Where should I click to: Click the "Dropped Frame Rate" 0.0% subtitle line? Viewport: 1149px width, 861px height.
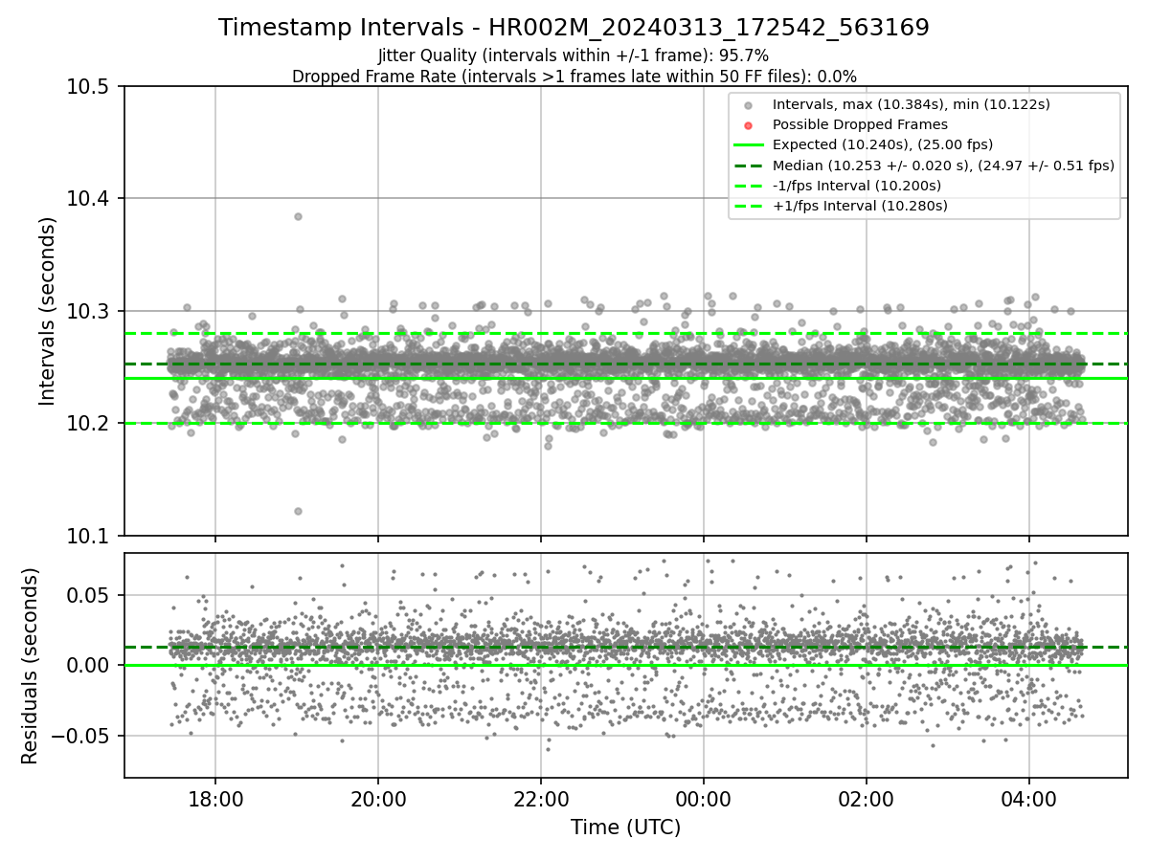[x=574, y=77]
